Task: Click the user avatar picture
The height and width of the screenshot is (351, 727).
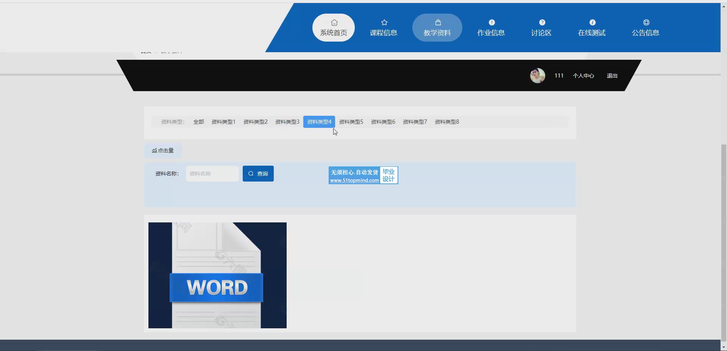Action: (537, 76)
